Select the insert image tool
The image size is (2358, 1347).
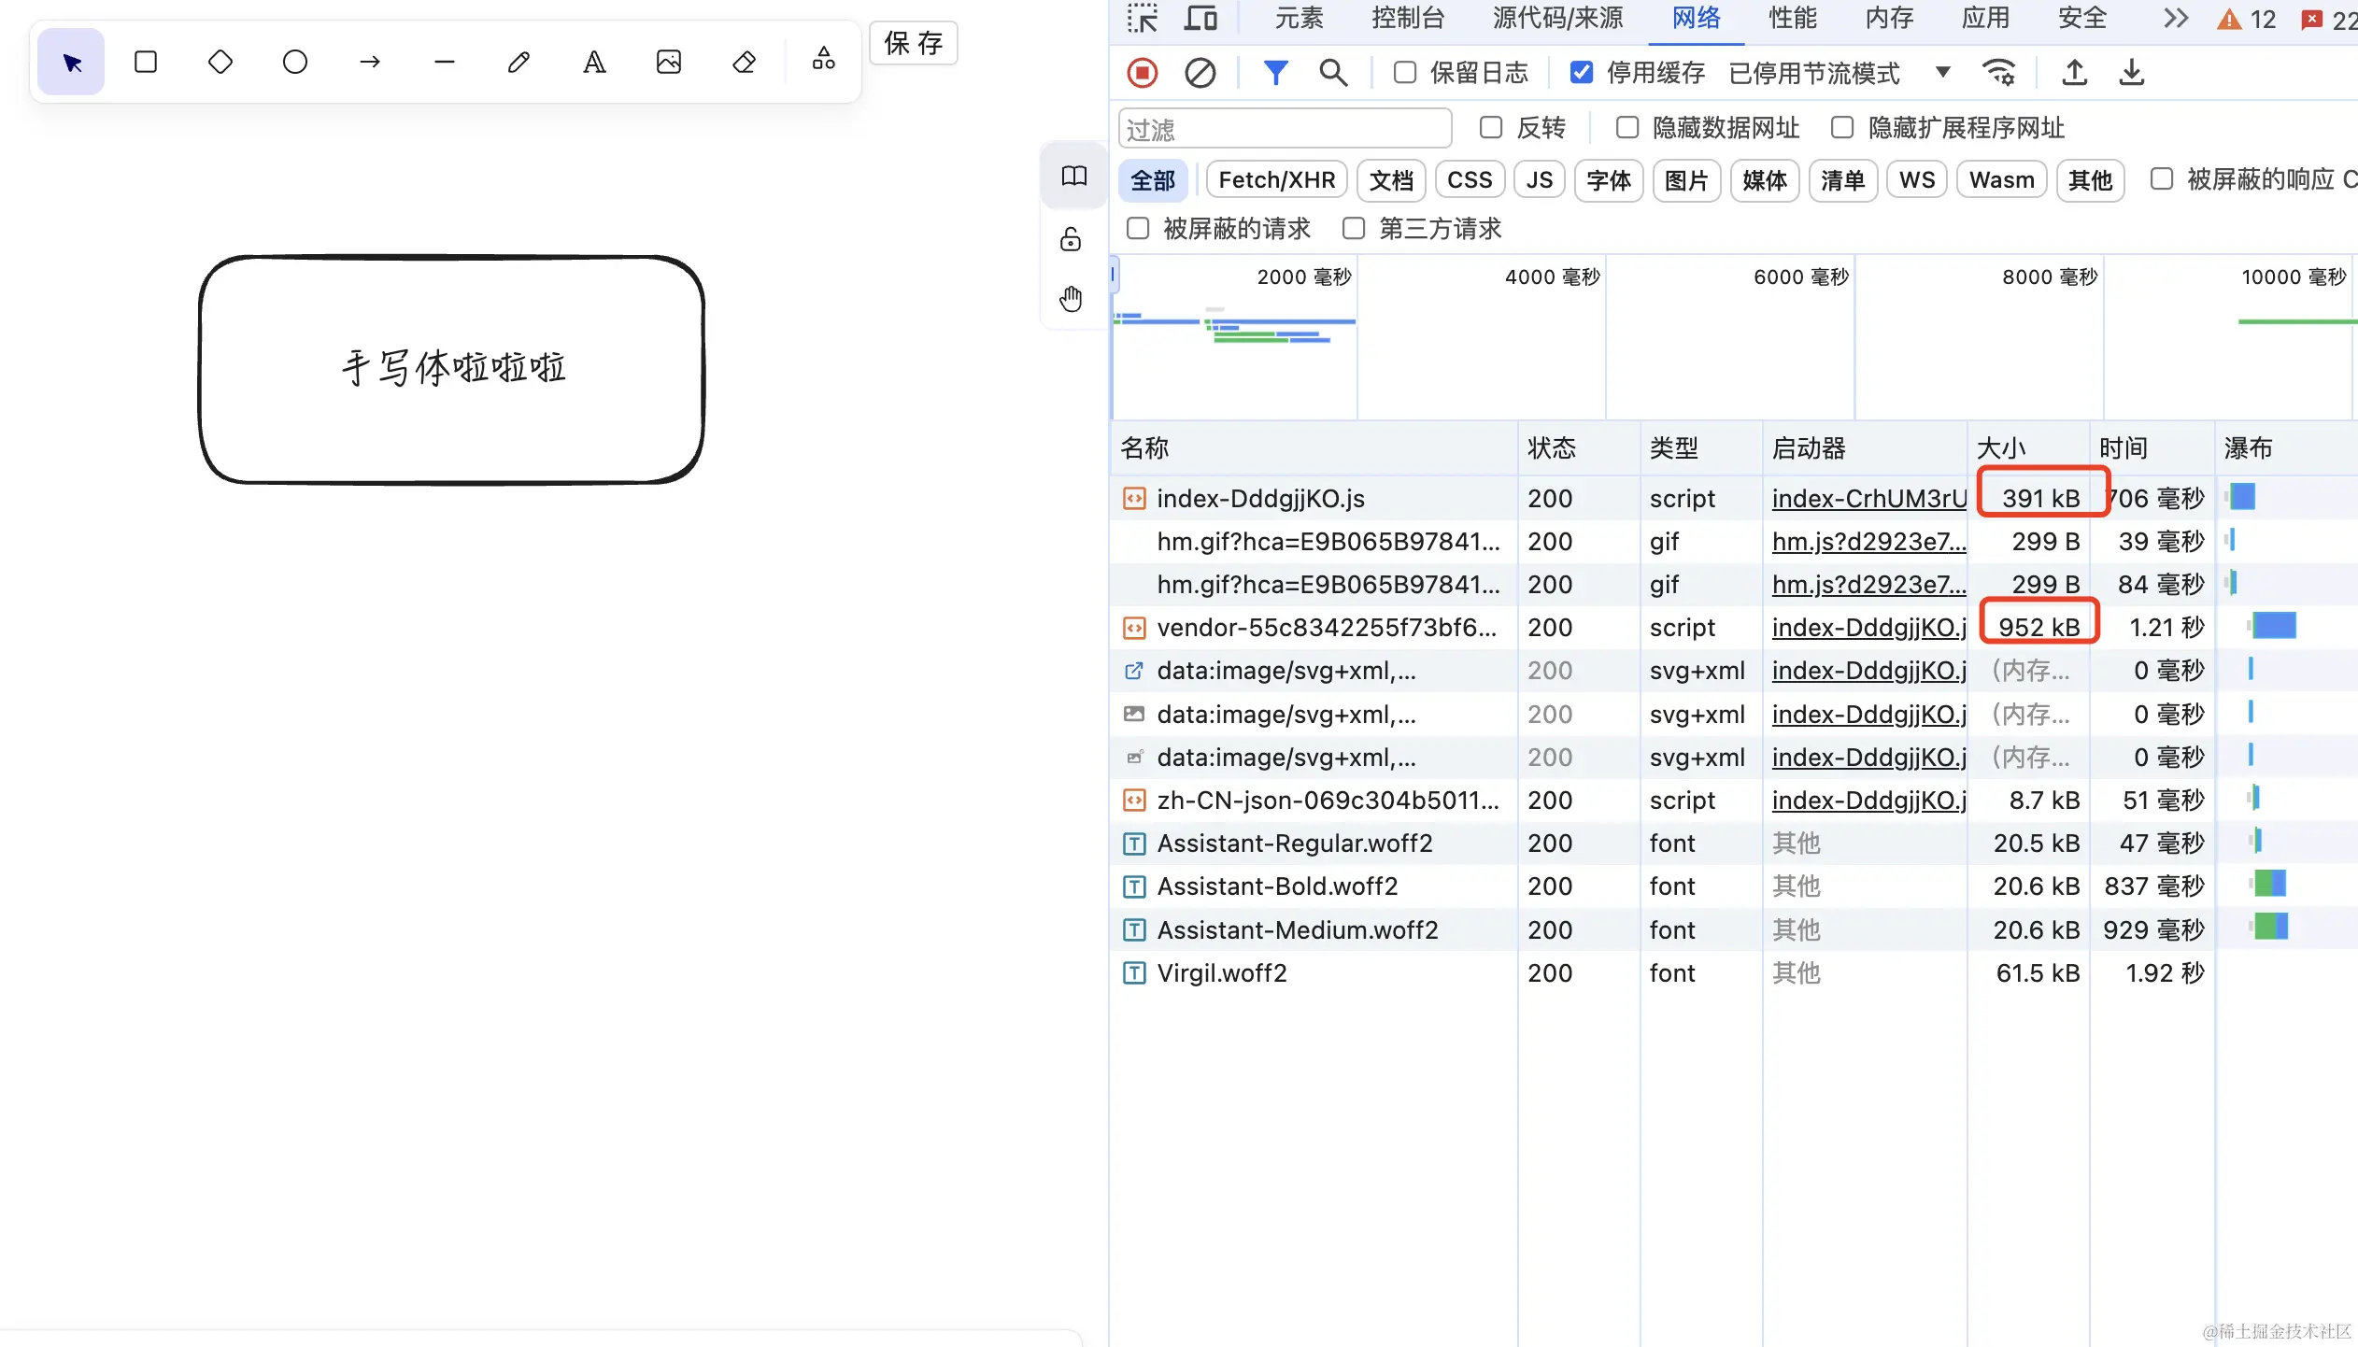(x=669, y=63)
